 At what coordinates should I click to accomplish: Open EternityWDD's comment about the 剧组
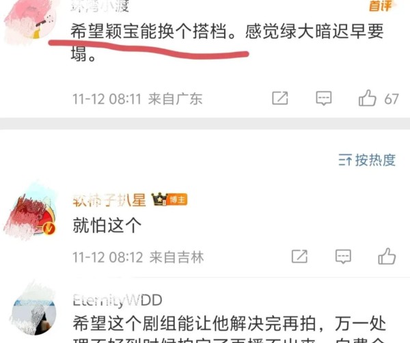(x=229, y=329)
